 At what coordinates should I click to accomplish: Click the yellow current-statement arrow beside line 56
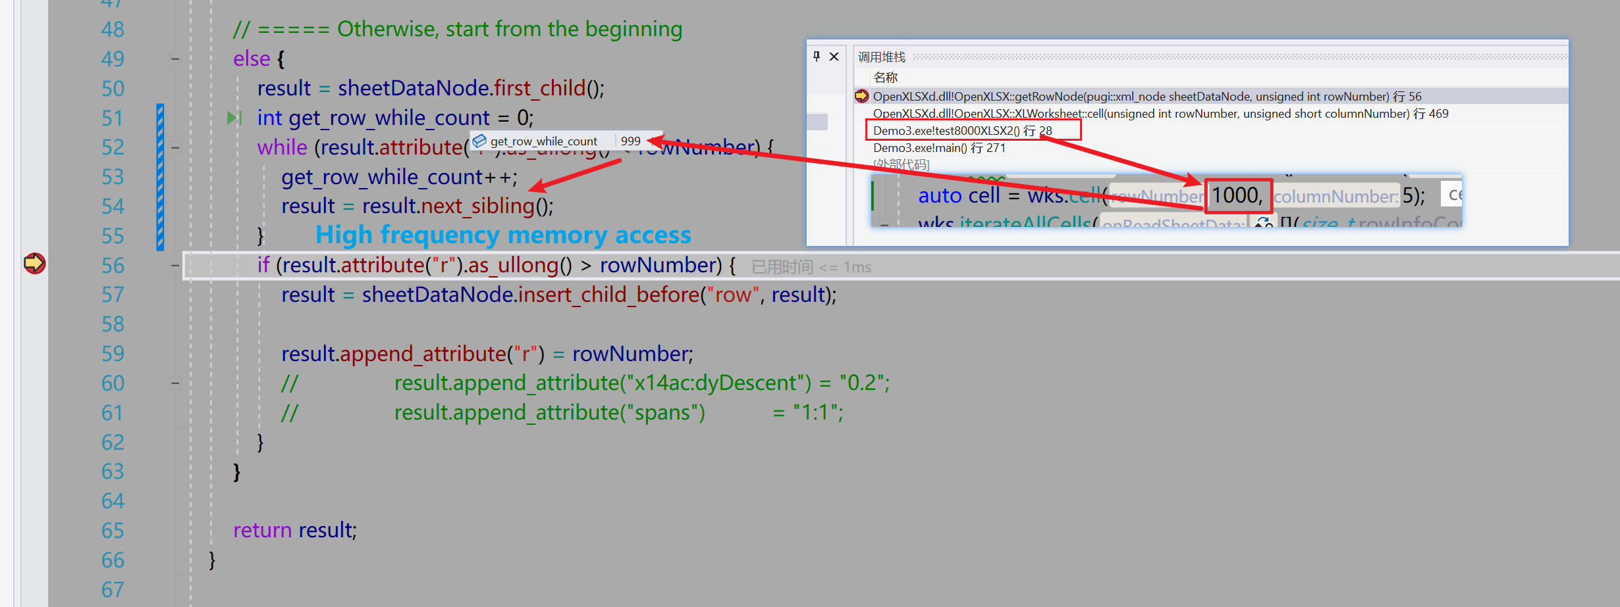tap(34, 264)
